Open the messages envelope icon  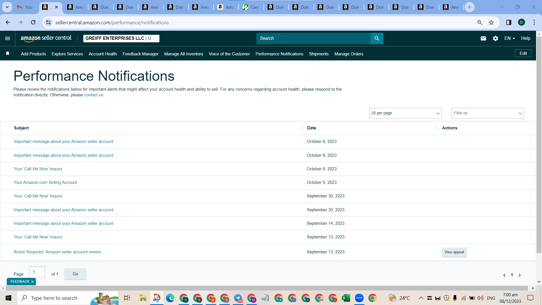pos(483,38)
